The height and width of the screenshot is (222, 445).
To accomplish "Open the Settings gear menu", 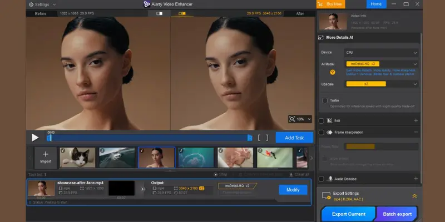I will tap(31, 4).
